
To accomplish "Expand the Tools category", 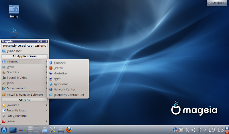I will [25, 83].
